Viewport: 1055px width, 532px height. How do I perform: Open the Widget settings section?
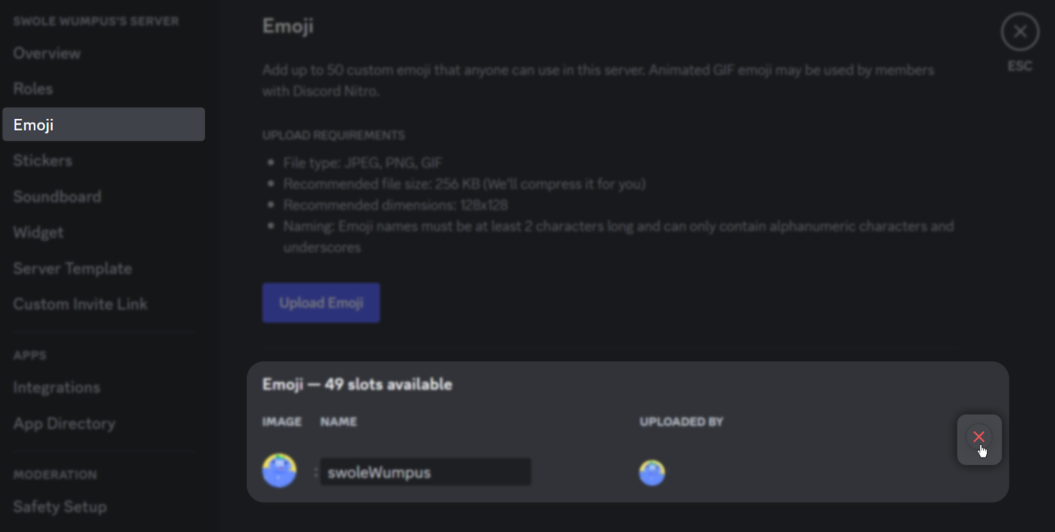pyautogui.click(x=38, y=231)
